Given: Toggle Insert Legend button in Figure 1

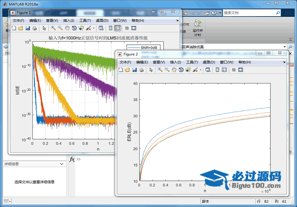Looking at the screenshot, I should coord(118,28).
